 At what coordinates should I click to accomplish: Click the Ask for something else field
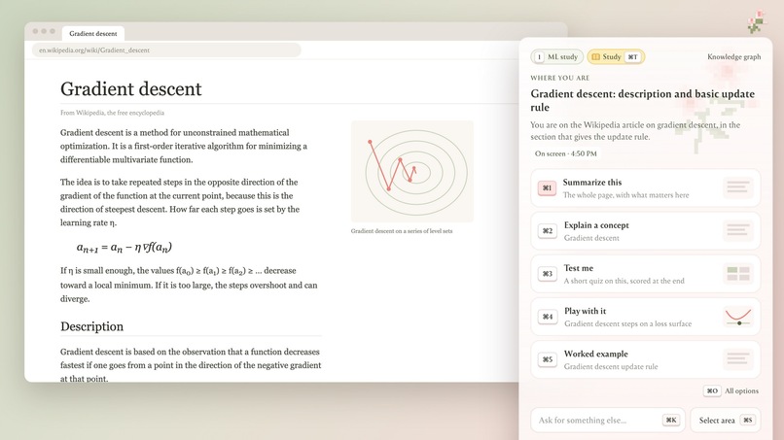(x=608, y=420)
